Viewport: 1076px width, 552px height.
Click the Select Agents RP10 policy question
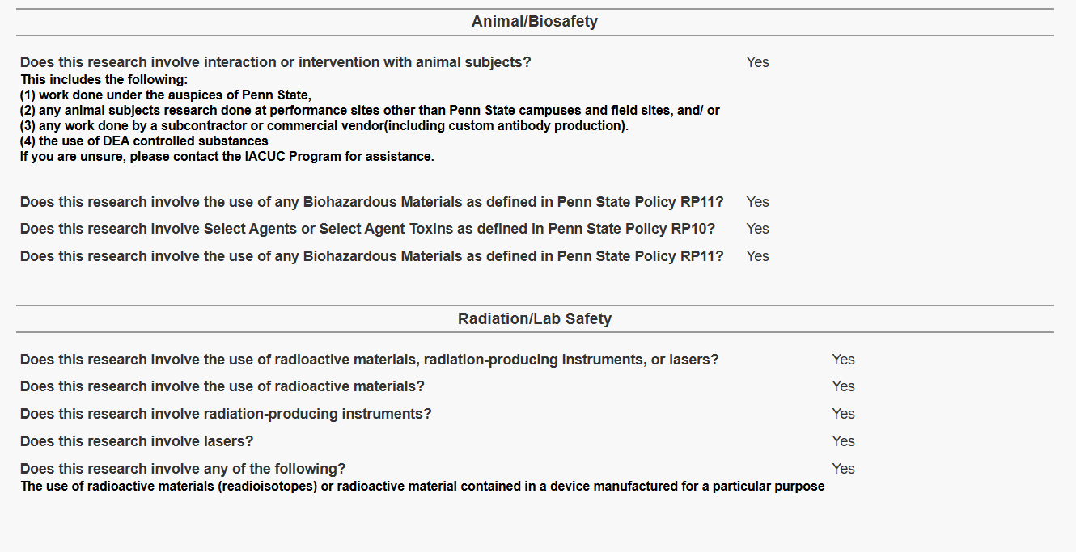coord(368,229)
